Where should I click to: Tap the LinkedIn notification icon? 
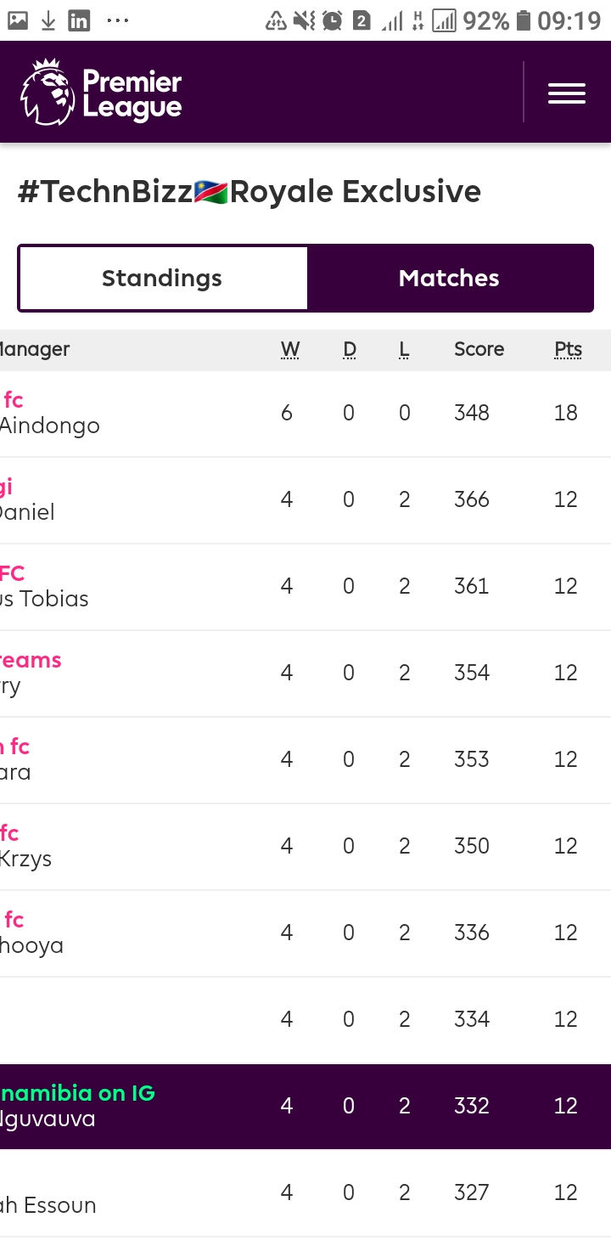point(79,20)
